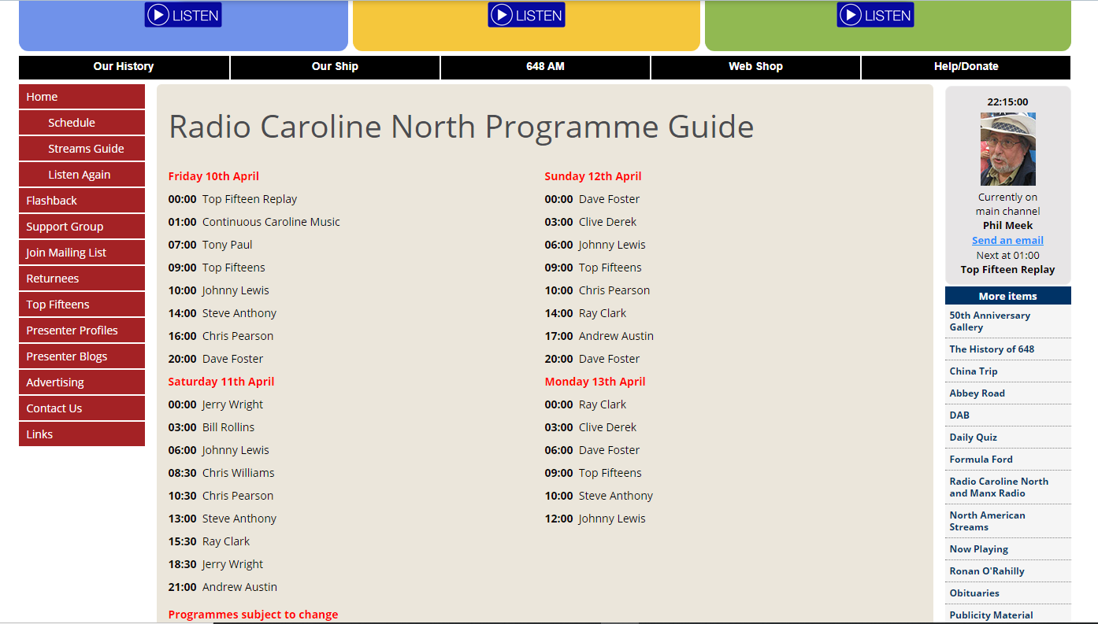Open Advertising in the sidebar
This screenshot has height=624, width=1098.
pyautogui.click(x=82, y=382)
